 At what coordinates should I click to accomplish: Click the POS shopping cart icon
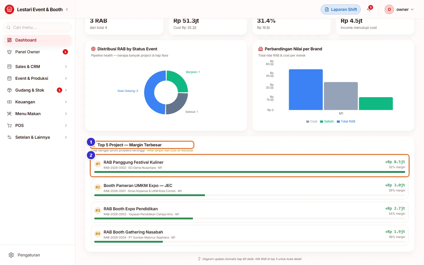[9, 125]
